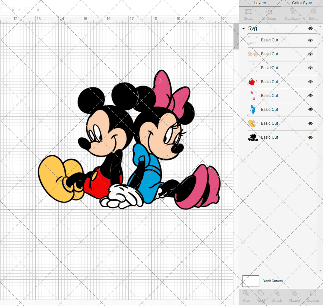
Task: Click the Blank Canvas color swatch
Action: click(x=251, y=281)
